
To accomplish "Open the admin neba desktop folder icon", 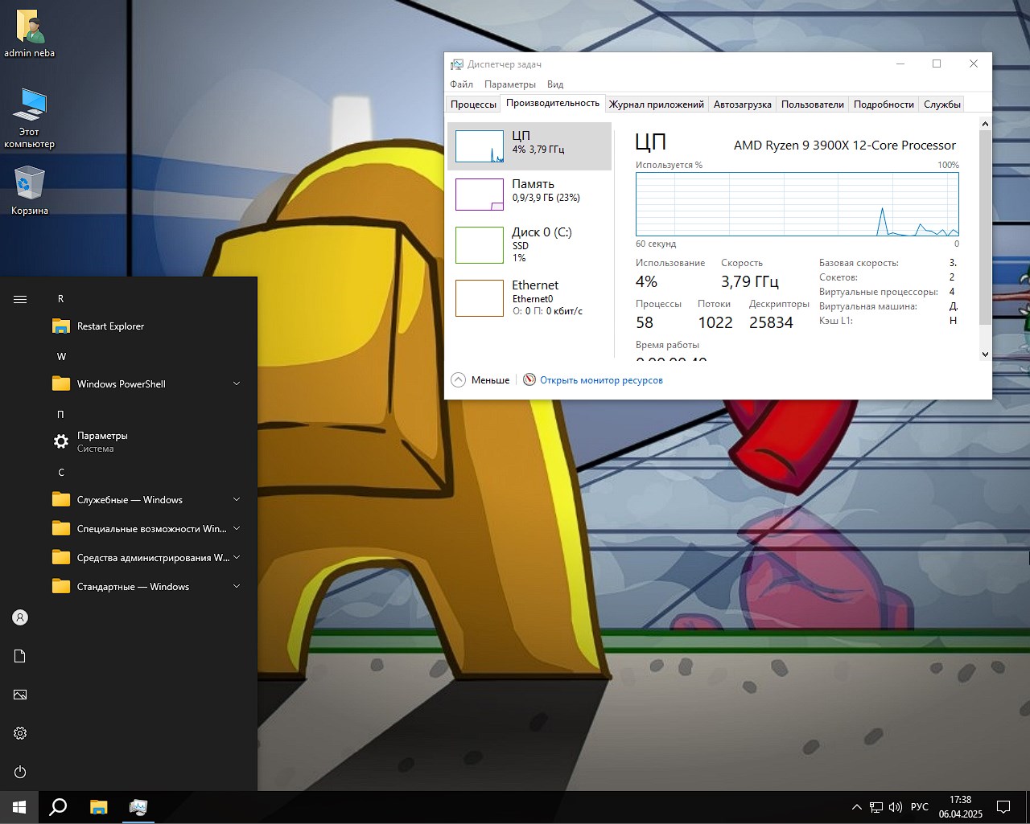I will pyautogui.click(x=30, y=34).
